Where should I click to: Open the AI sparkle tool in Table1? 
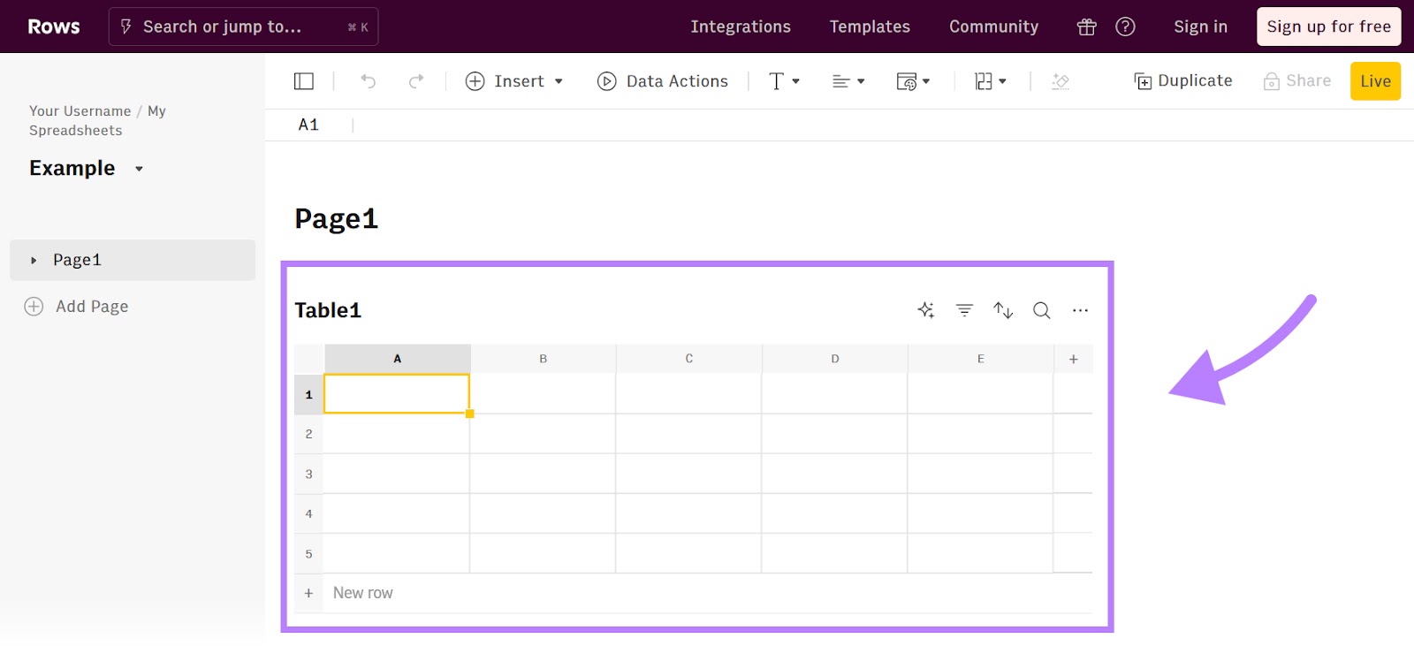(x=925, y=310)
